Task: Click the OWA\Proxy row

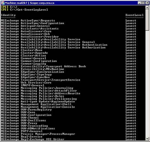Action: point(68,123)
